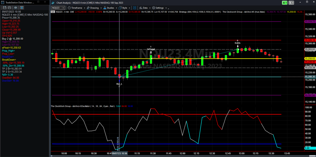The image size is (316, 157).
Task: Expand the Settings dropdown arrow
Action: click(166, 8)
